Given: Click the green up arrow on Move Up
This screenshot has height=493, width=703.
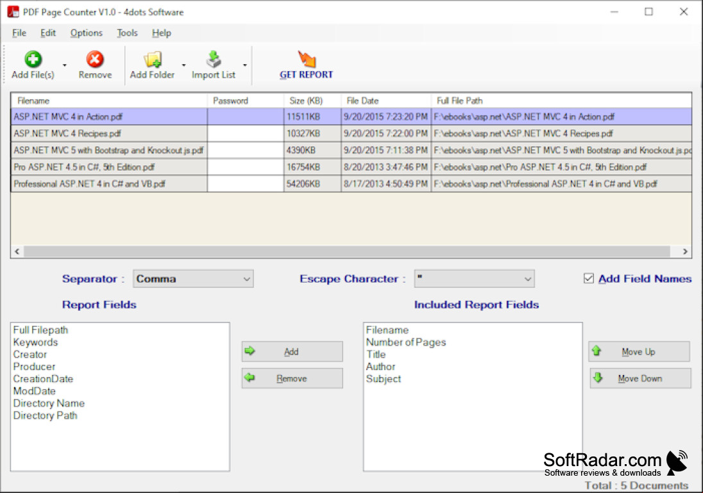Looking at the screenshot, I should click(597, 351).
